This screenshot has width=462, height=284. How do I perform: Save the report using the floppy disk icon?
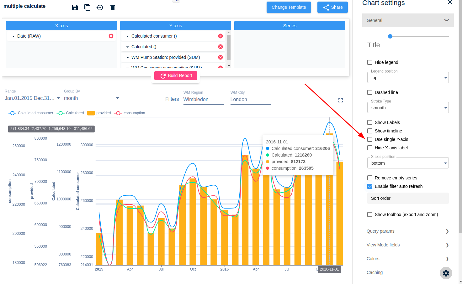[75, 7]
